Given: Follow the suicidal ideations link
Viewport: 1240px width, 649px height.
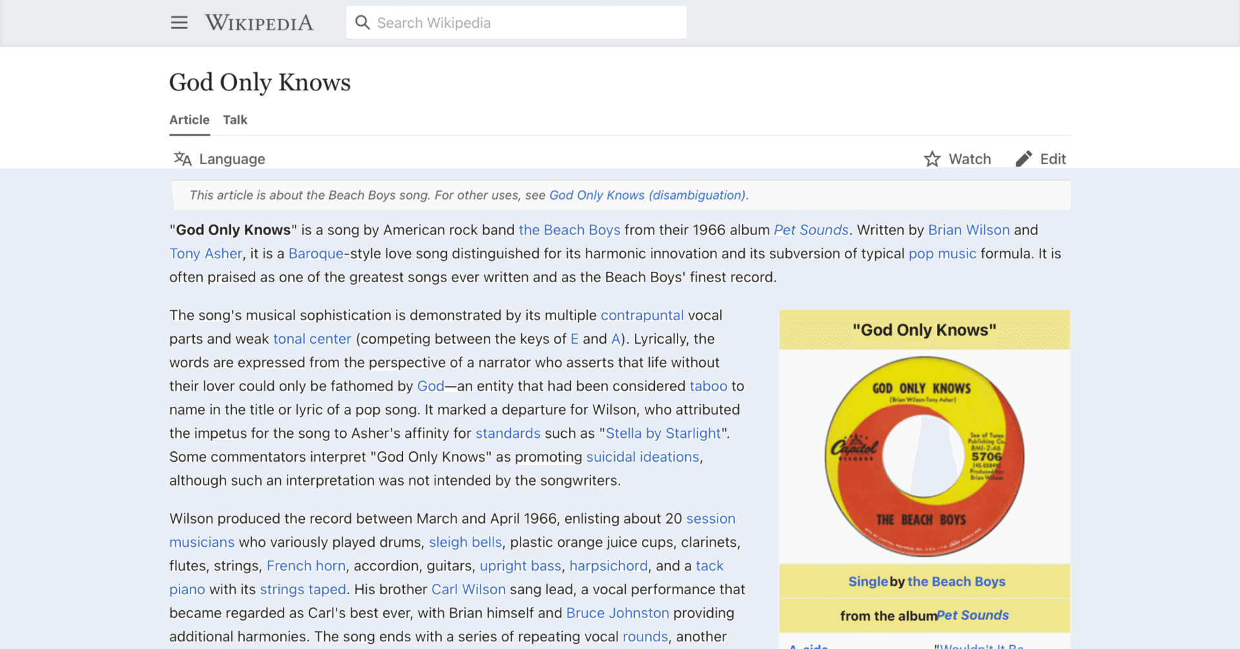Looking at the screenshot, I should [x=643, y=457].
